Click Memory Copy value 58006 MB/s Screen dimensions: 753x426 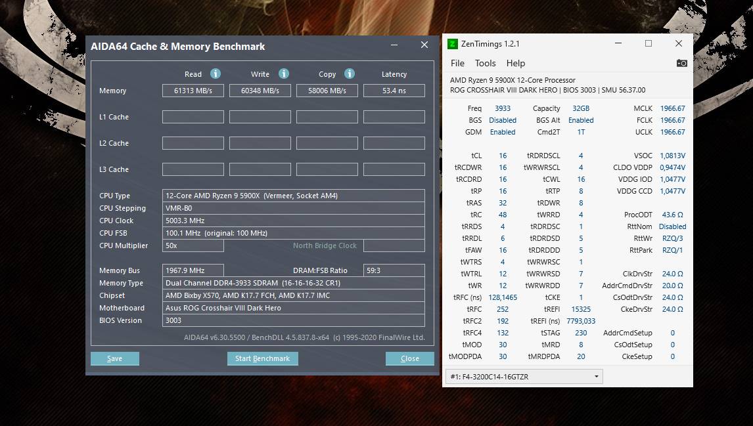(327, 91)
